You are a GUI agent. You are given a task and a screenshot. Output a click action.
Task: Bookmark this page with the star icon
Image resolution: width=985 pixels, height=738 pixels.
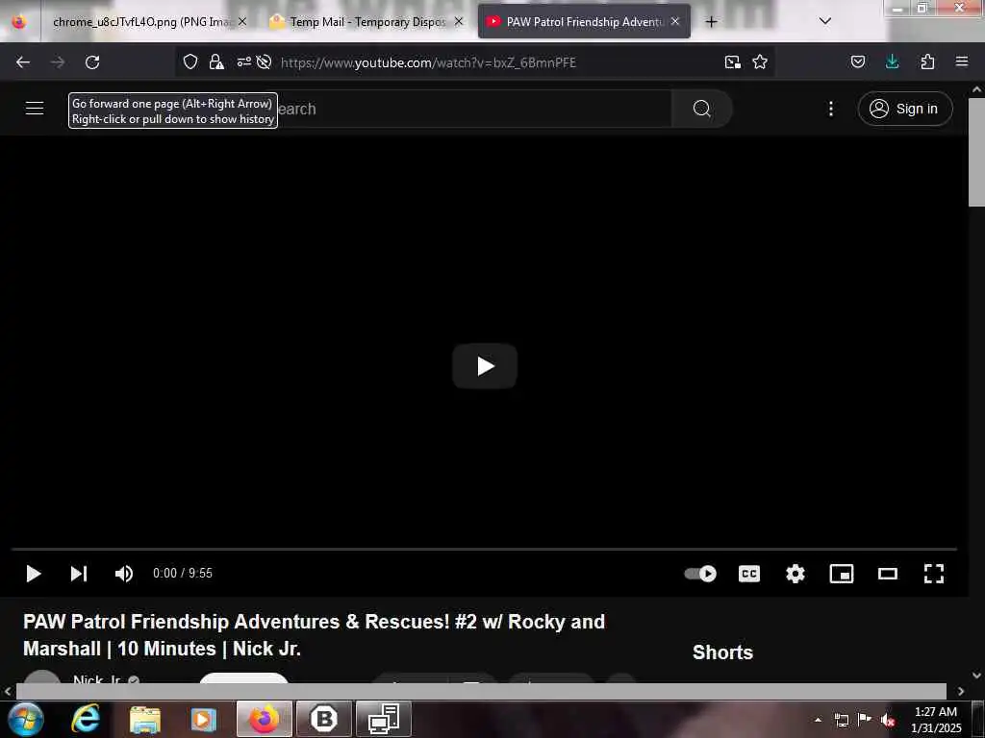[x=760, y=61]
